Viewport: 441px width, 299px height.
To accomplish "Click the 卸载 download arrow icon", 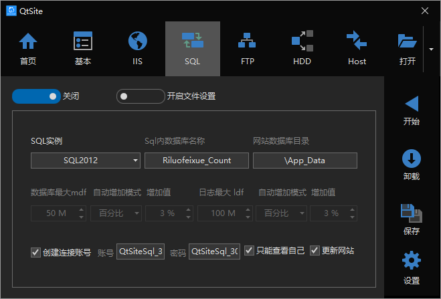I will [x=412, y=159].
